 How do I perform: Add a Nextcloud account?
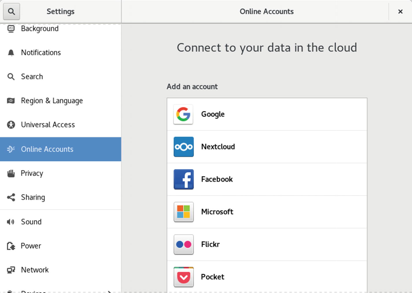coord(267,147)
